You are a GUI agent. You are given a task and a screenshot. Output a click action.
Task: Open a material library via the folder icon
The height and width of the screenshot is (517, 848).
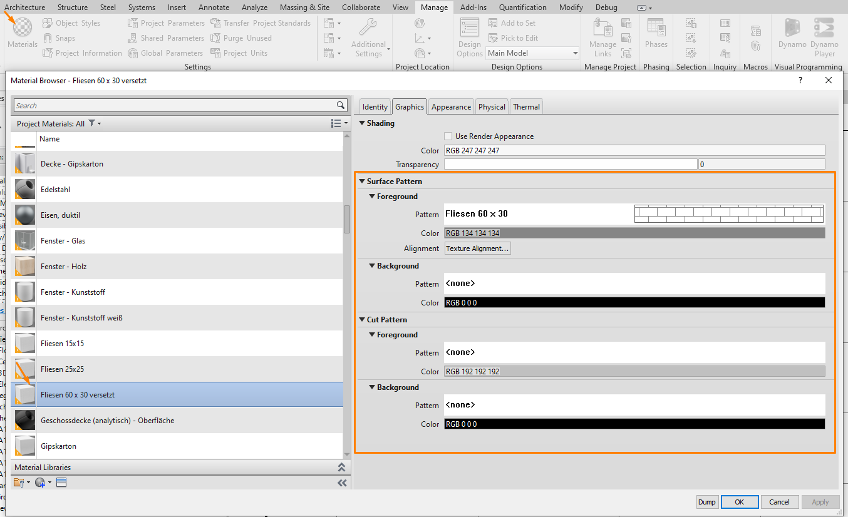19,483
